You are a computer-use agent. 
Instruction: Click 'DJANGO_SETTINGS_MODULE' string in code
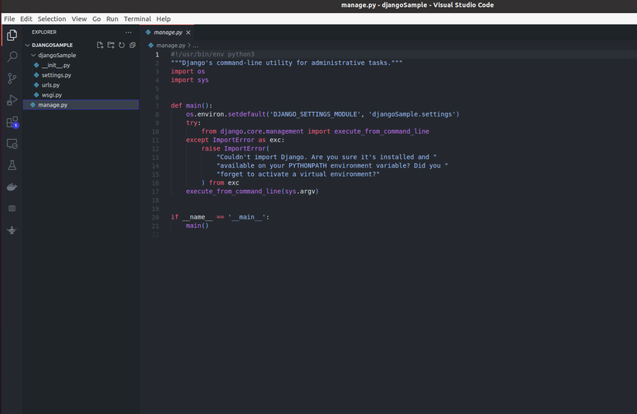[315, 114]
